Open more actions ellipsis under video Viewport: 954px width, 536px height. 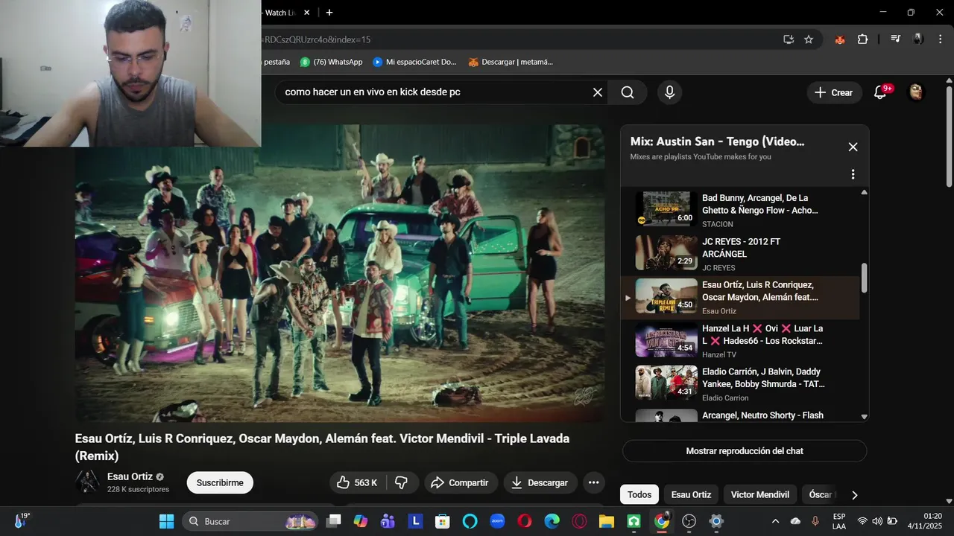[593, 482]
